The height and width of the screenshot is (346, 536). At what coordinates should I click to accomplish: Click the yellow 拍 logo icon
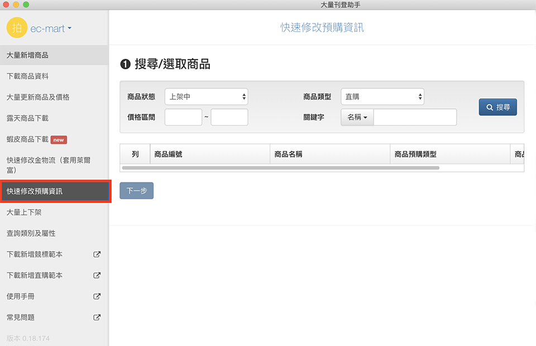[17, 28]
